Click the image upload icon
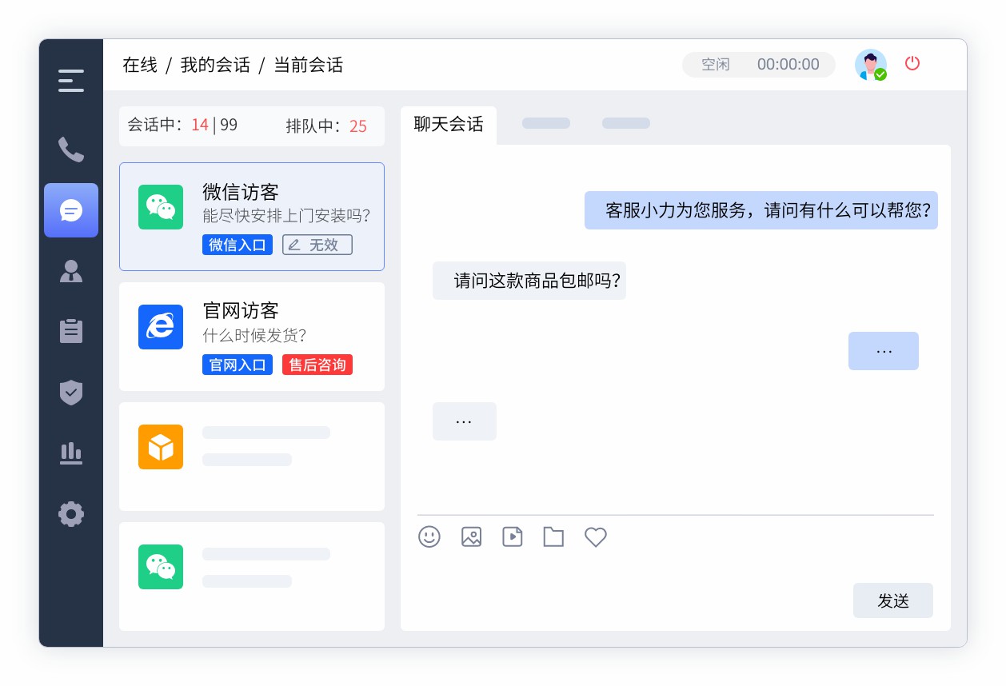 click(471, 537)
